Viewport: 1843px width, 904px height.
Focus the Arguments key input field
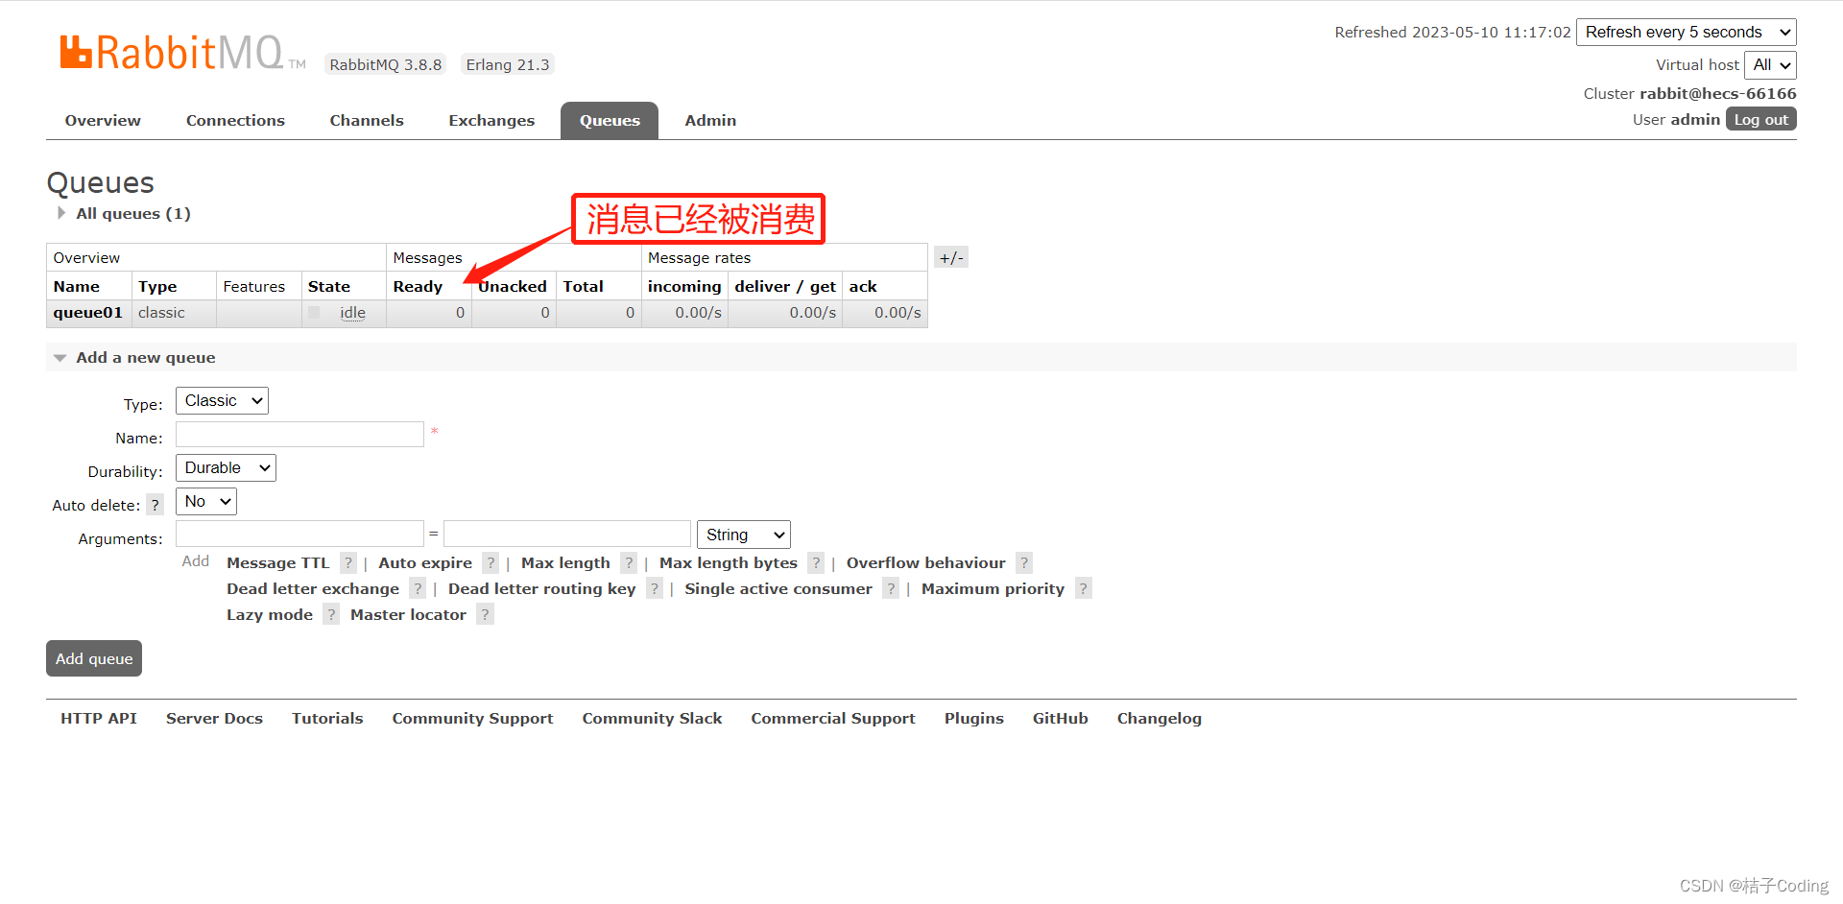[x=299, y=534]
